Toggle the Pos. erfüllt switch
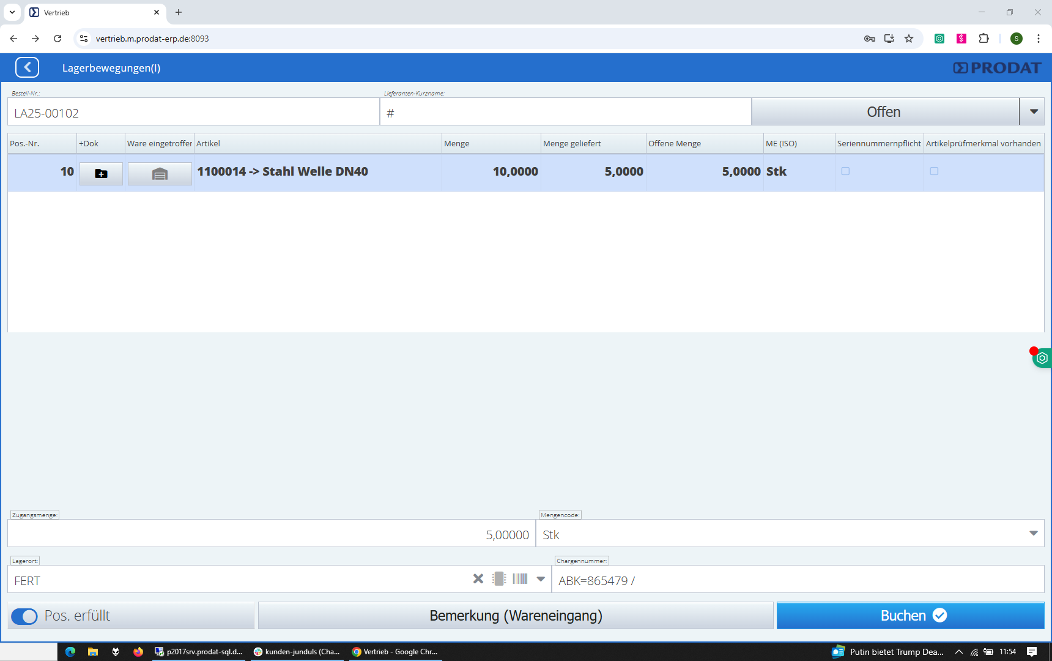Screen dimensions: 1052x661 click(24, 616)
